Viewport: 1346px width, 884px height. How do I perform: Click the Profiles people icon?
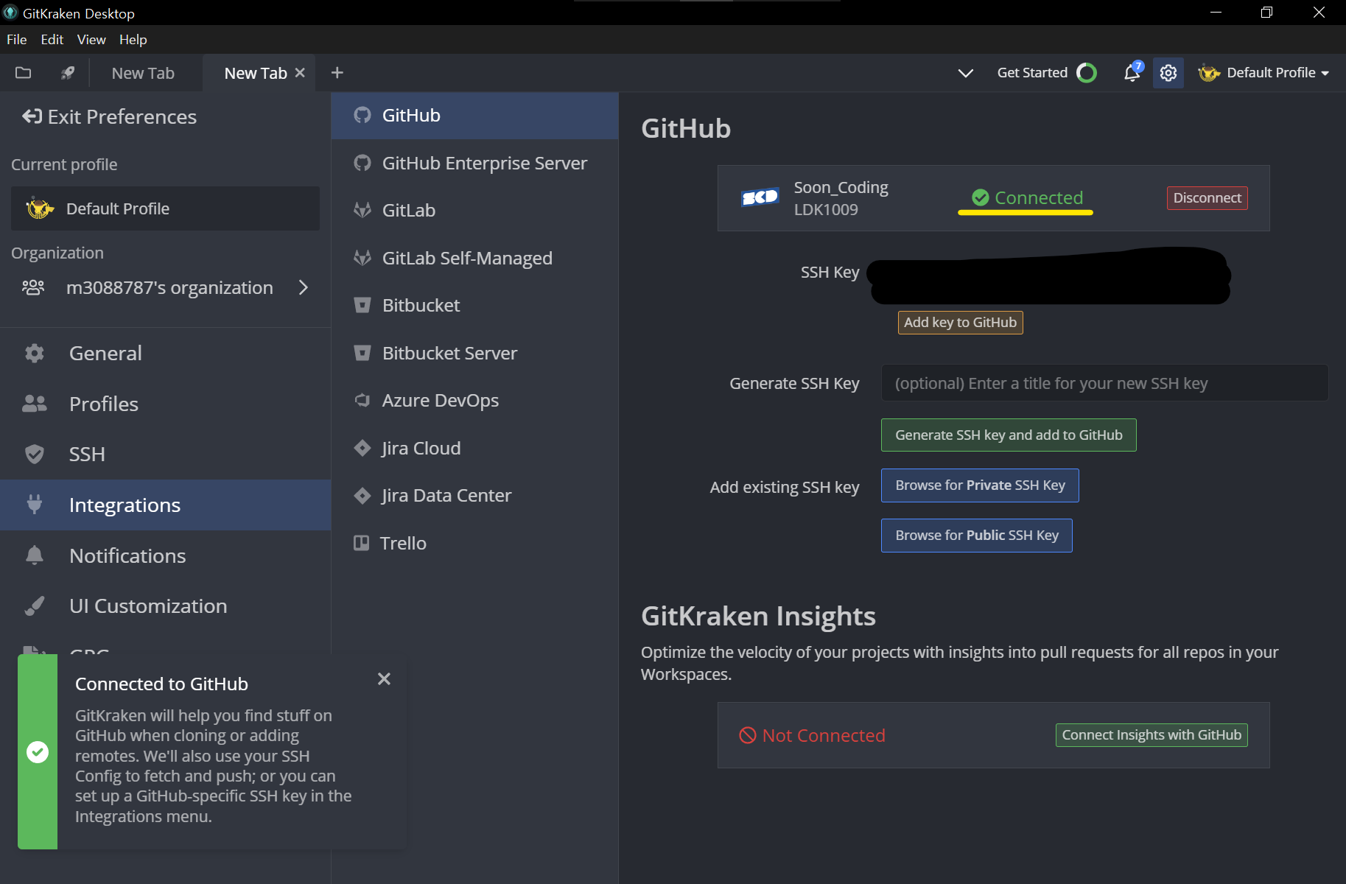(35, 404)
